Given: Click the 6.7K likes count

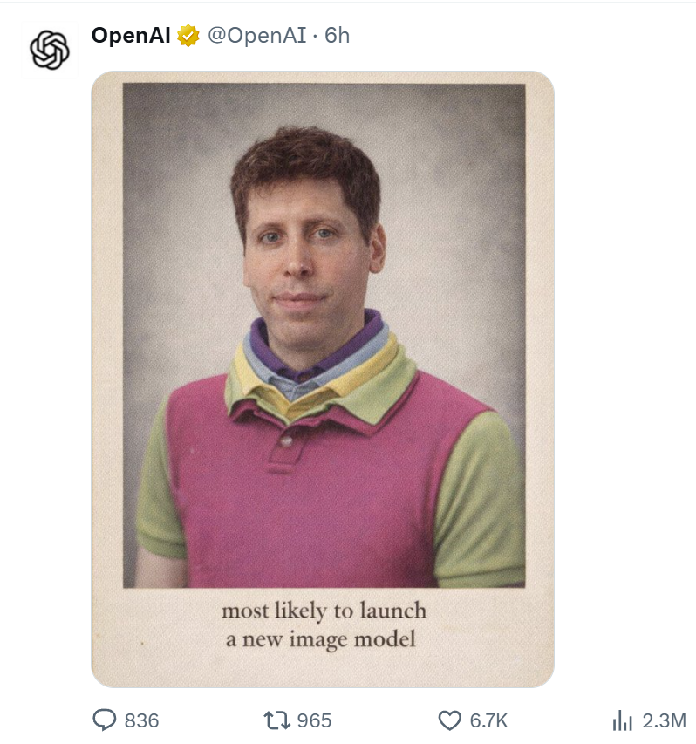Looking at the screenshot, I should (488, 720).
